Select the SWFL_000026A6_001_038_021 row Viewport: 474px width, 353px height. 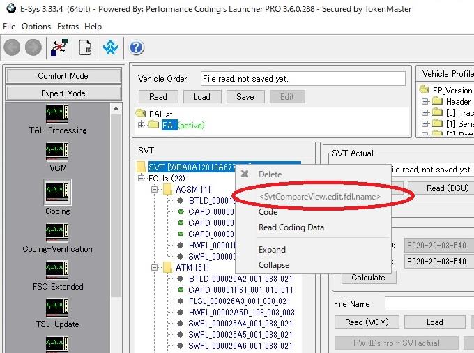(x=240, y=346)
